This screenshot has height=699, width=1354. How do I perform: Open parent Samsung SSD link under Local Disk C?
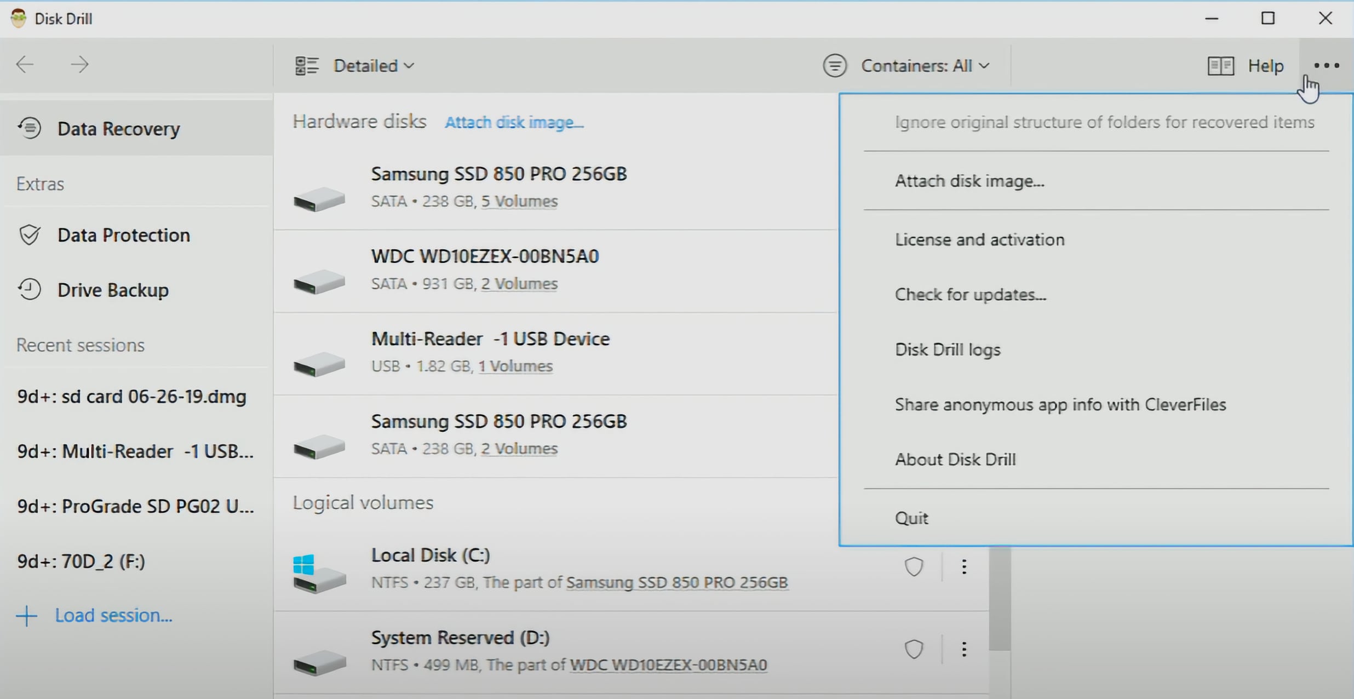(677, 582)
